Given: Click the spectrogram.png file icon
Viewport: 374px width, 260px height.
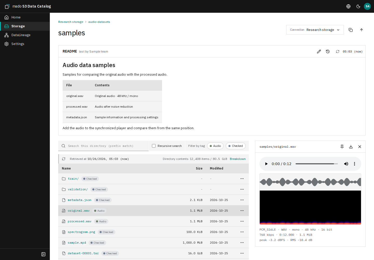Looking at the screenshot, I should tap(64, 232).
